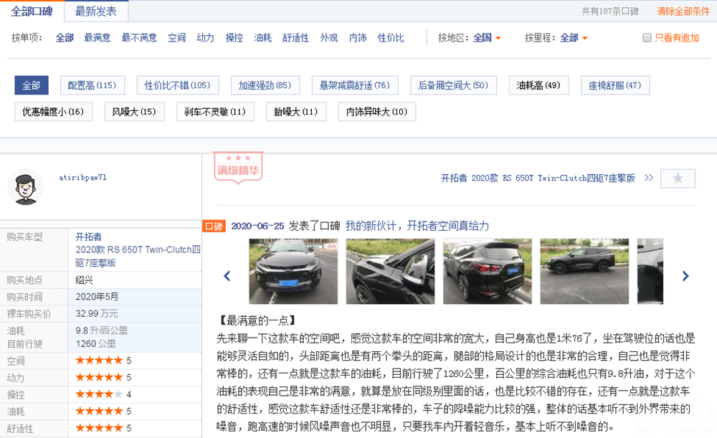Expand the 按地区 全国 dropdown

point(488,38)
